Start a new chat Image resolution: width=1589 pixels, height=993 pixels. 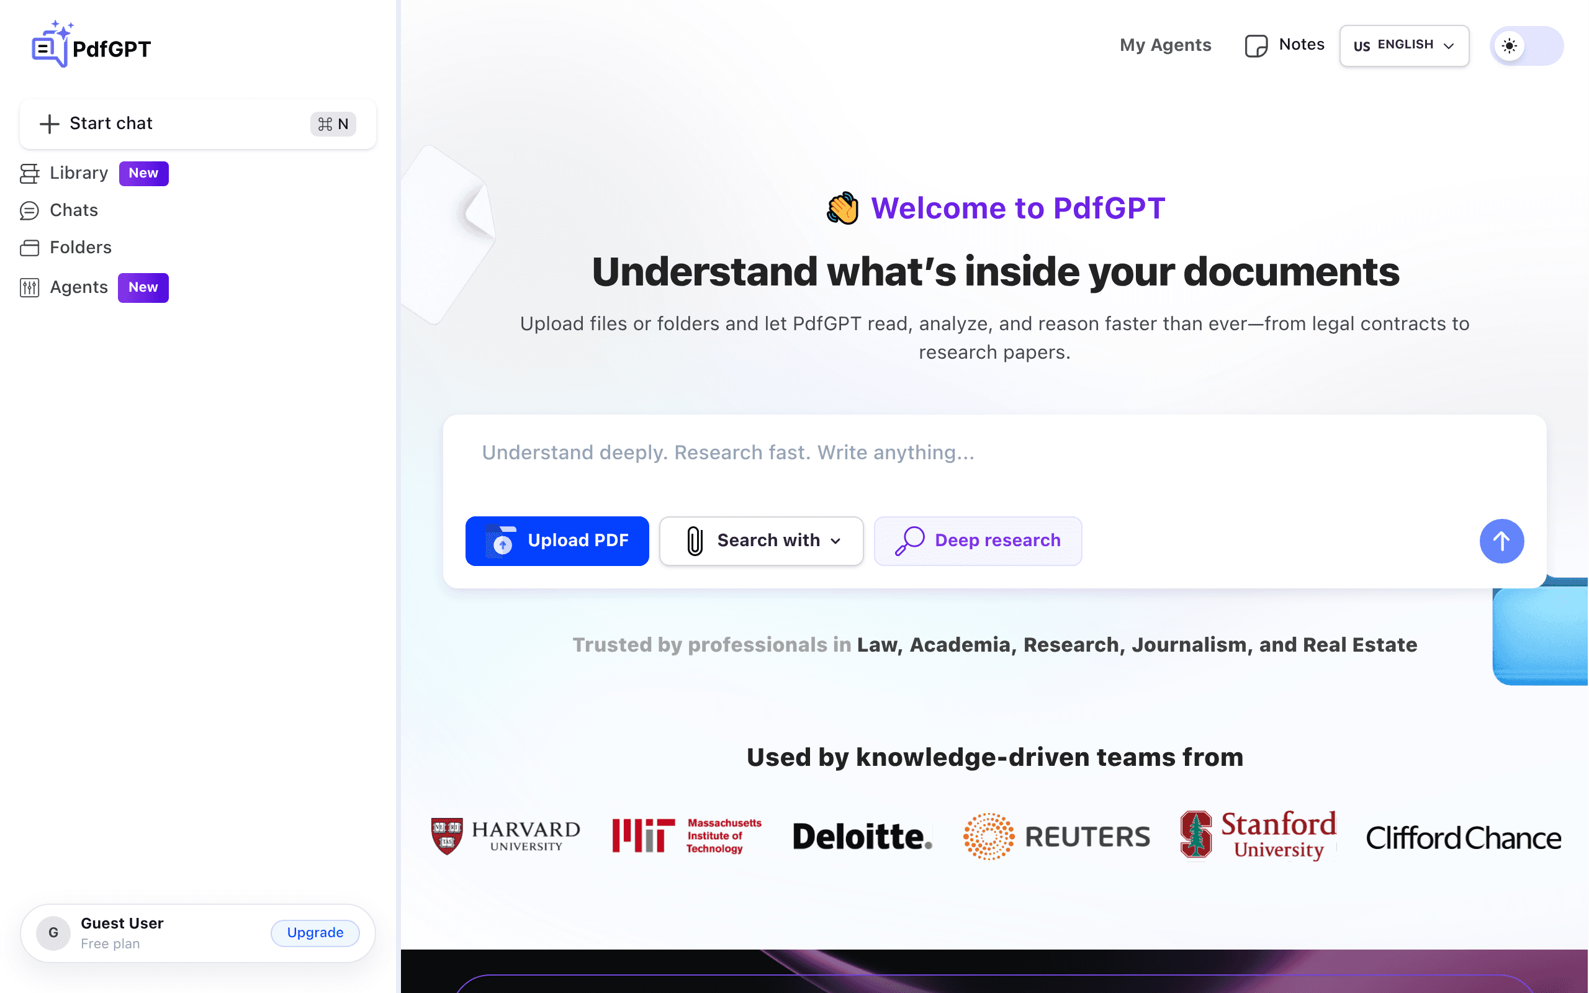197,124
